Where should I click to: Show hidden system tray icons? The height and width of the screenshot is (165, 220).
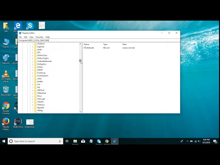pyautogui.click(x=187, y=141)
